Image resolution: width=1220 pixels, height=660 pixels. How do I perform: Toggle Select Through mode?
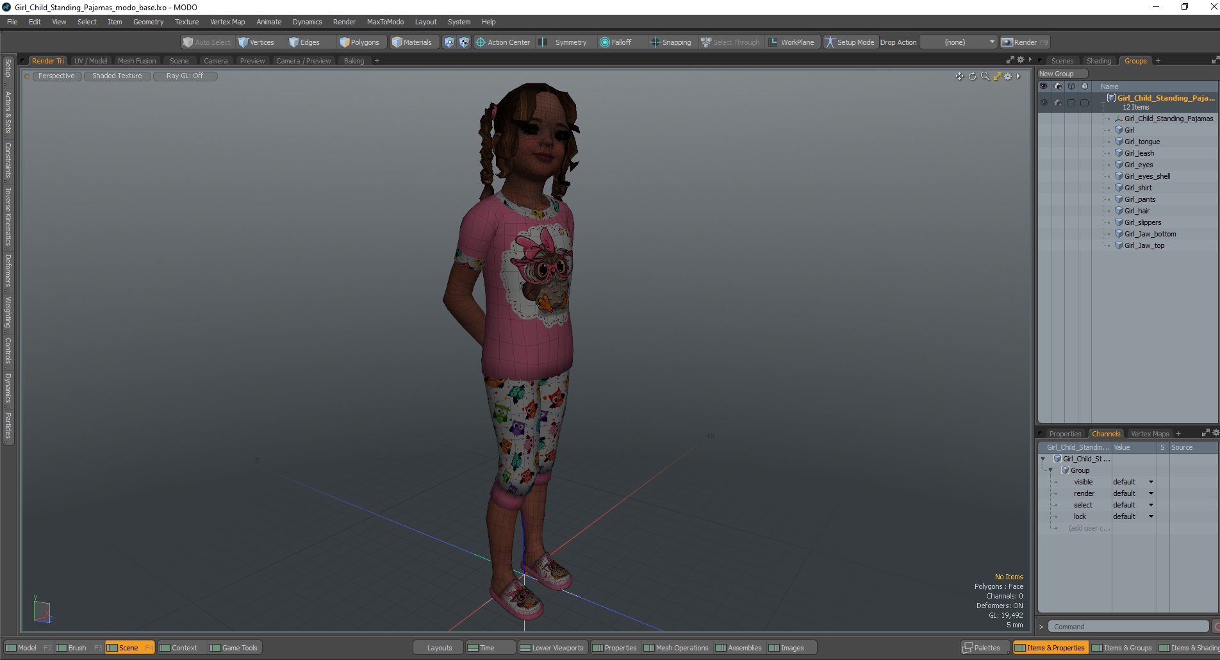coord(730,42)
